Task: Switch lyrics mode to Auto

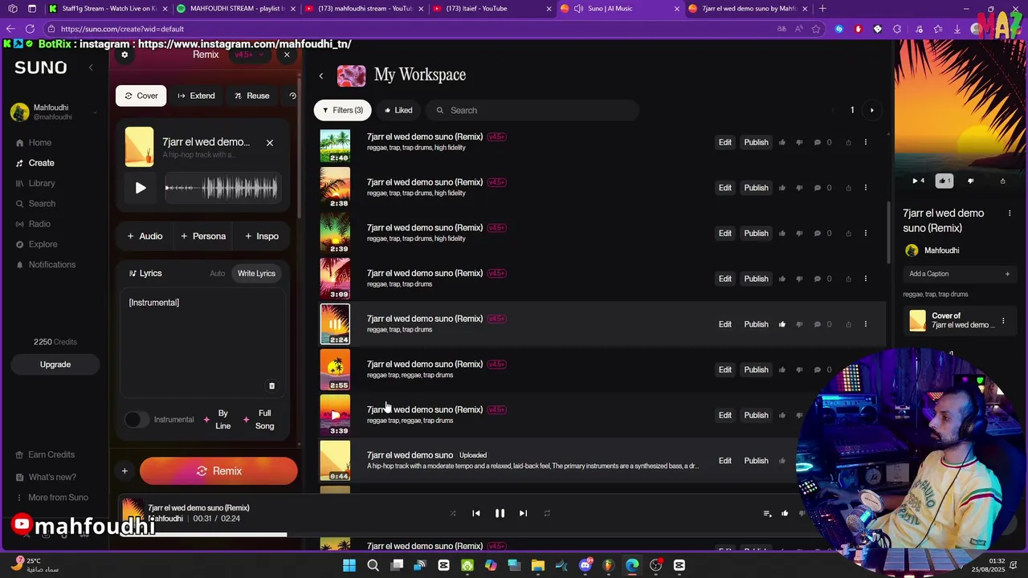Action: tap(218, 274)
